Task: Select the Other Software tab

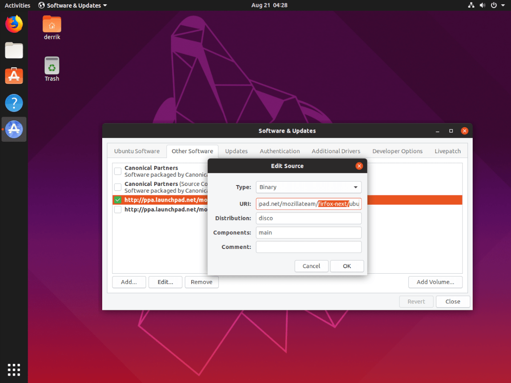Action: pos(192,151)
